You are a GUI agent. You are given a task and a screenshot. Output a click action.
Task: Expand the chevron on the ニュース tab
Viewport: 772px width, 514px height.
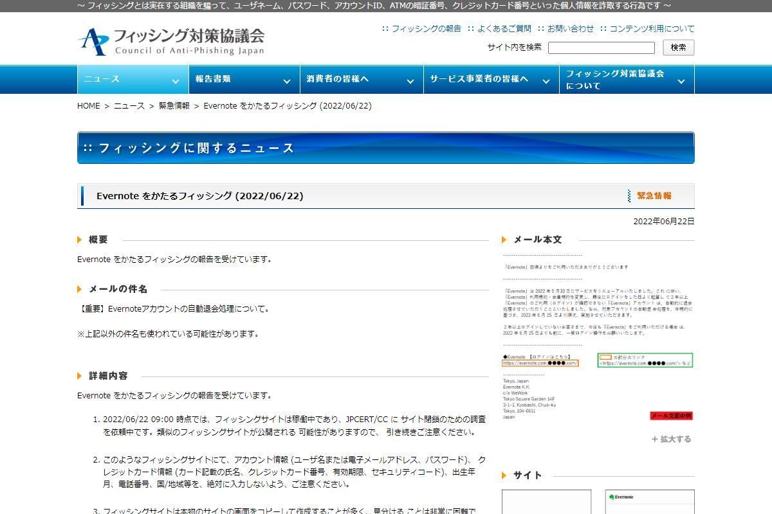tap(176, 81)
